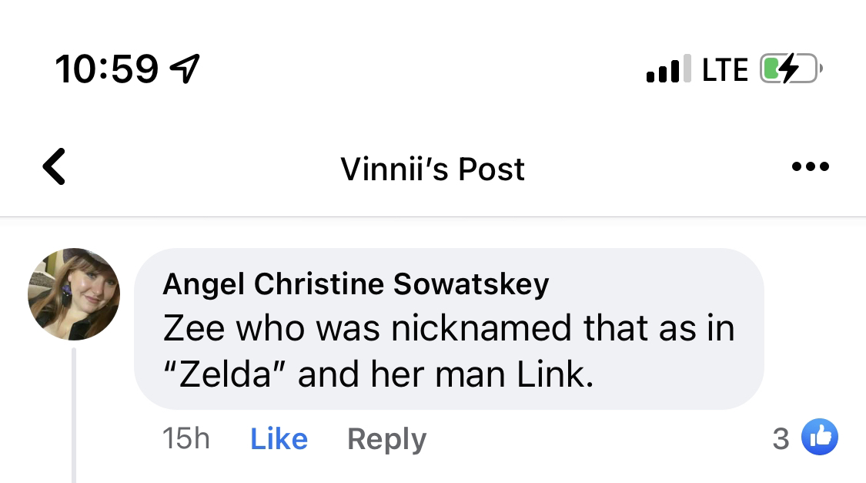
Task: Click the 15h comment timestamp
Action: 186,439
